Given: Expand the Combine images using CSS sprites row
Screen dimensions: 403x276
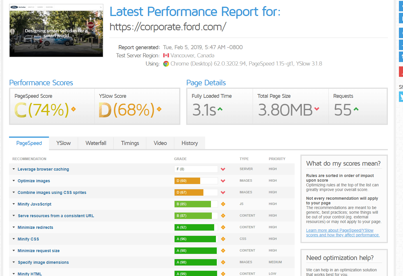Looking at the screenshot, I should click(14, 192).
